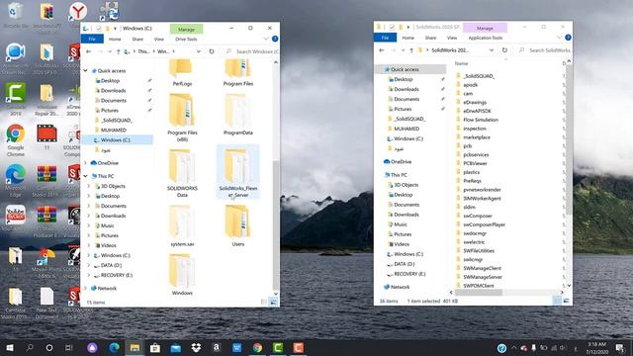Screen dimensions: 633x356
Task: Go up one level in Windows (C:) window
Action: click(x=119, y=51)
